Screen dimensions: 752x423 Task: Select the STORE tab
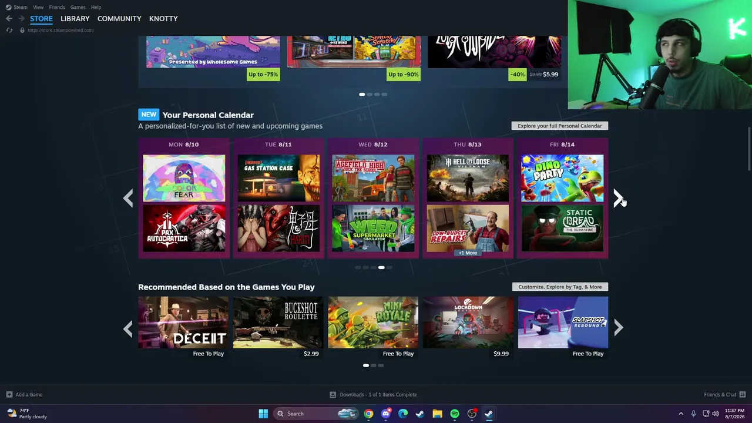tap(41, 19)
